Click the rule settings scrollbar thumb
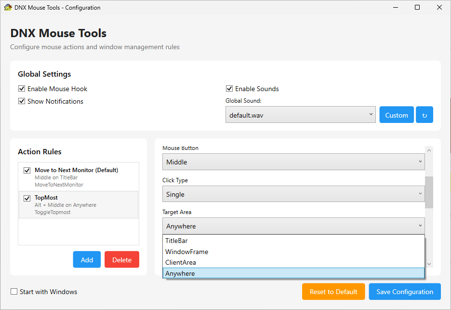The width and height of the screenshot is (451, 310). [x=429, y=192]
